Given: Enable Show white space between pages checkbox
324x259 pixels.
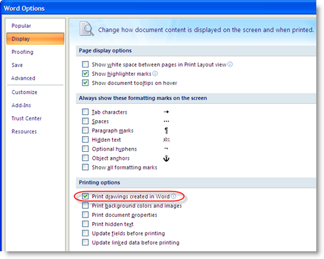Looking at the screenshot, I should pos(86,64).
